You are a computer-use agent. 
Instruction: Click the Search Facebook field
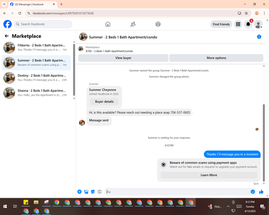(x=43, y=24)
